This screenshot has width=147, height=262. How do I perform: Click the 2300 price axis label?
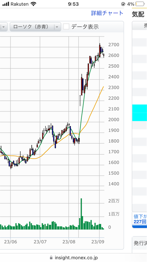point(114,88)
